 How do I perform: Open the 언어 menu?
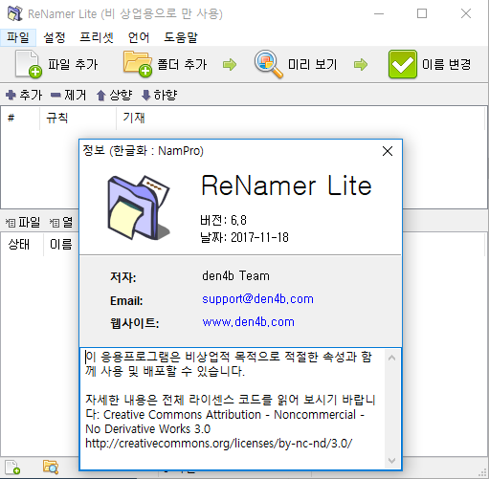[x=139, y=37]
